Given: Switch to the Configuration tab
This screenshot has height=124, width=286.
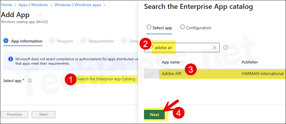Looking at the screenshot, I should 195,28.
